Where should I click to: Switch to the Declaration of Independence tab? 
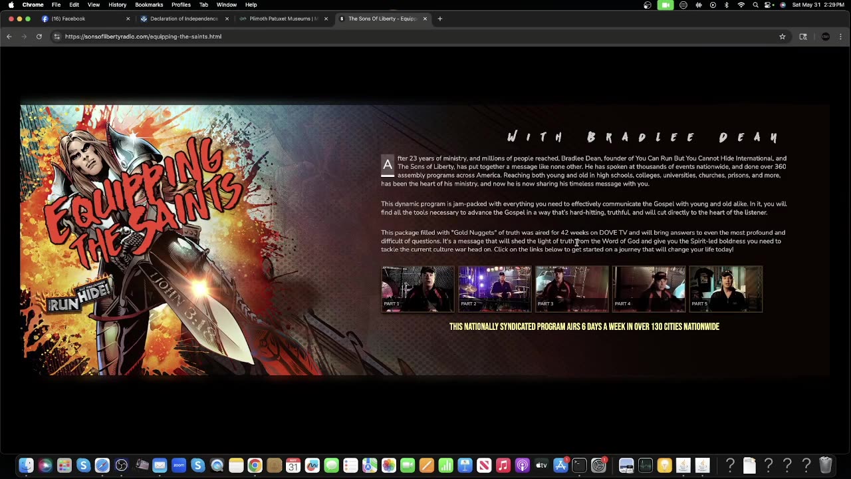tap(184, 19)
